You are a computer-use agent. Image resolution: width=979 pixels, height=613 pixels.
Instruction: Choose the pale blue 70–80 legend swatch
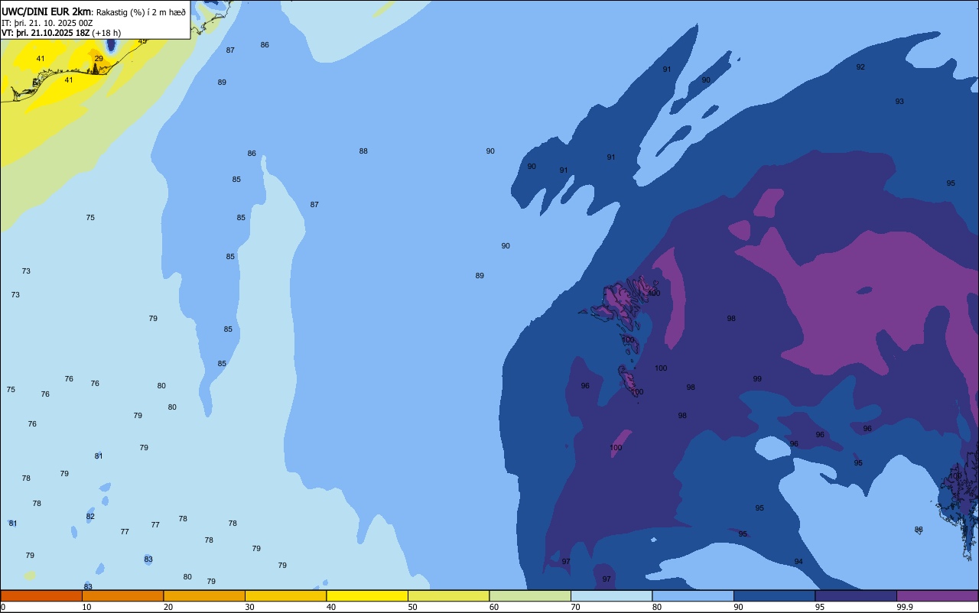coord(611,595)
